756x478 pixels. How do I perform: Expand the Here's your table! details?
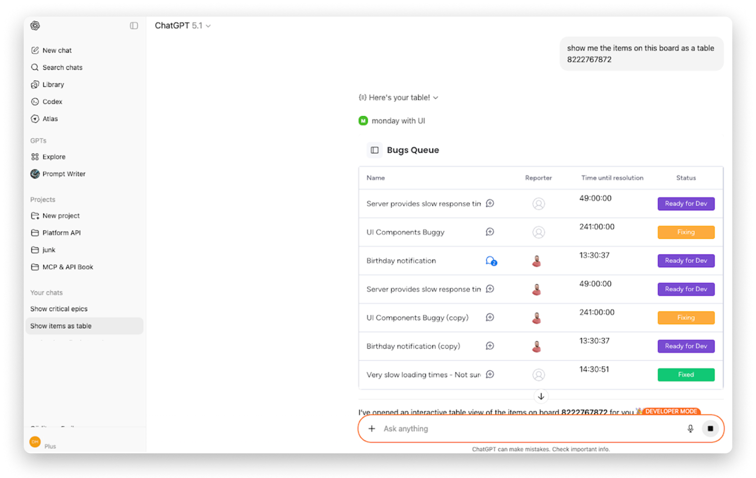point(398,97)
